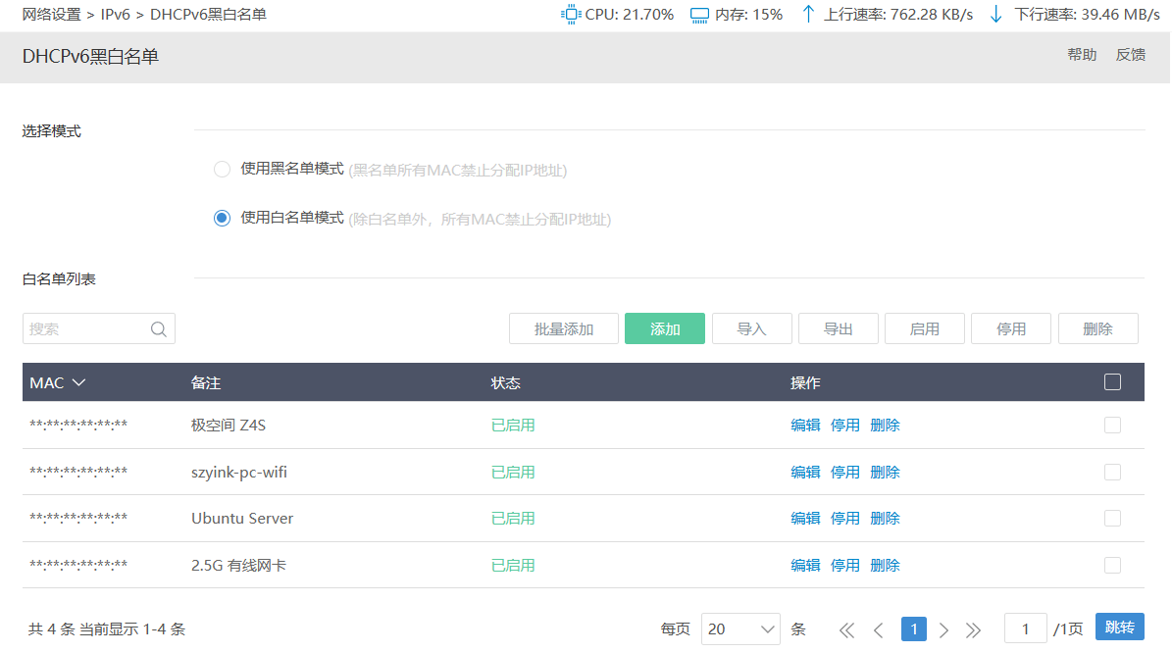Tick the checkbox for szyink-pc-wifi row
Image resolution: width=1172 pixels, height=653 pixels.
1112,473
